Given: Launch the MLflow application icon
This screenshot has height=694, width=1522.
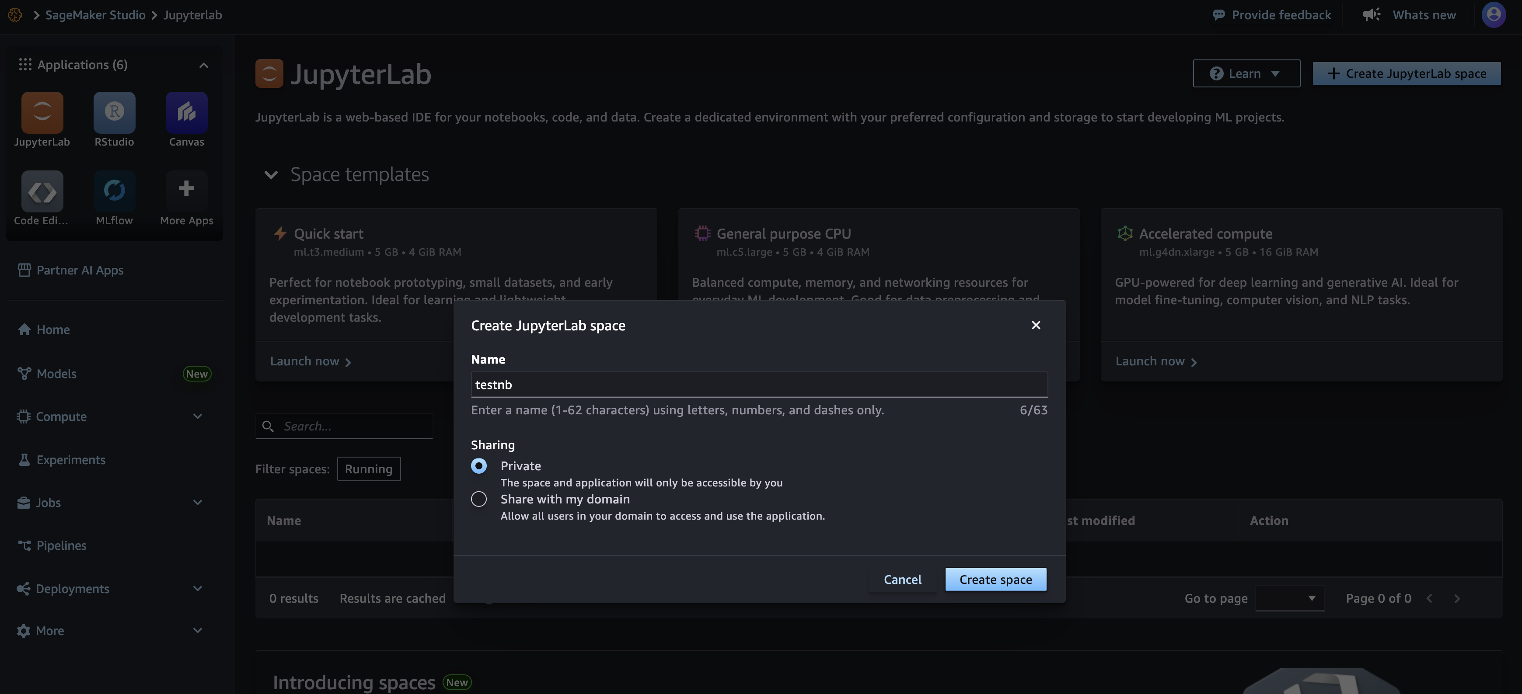Looking at the screenshot, I should click(114, 191).
